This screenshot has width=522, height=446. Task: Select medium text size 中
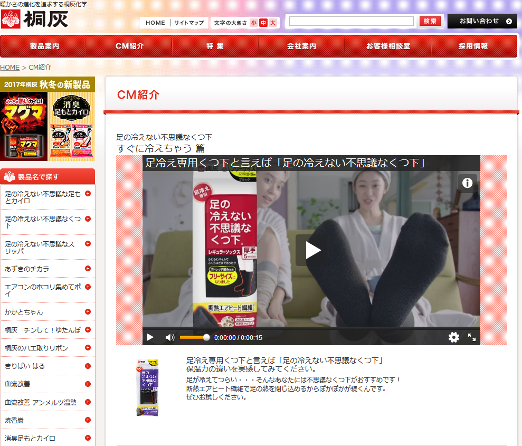pyautogui.click(x=263, y=23)
